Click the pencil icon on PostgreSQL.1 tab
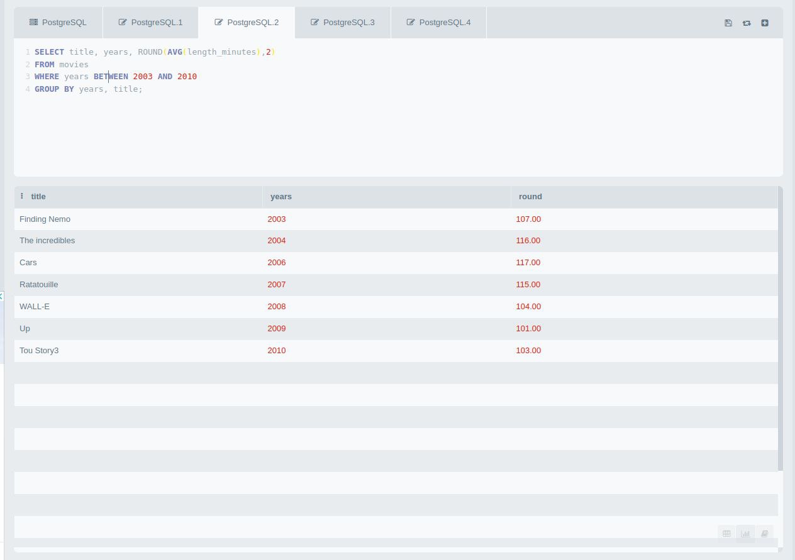 (x=123, y=23)
